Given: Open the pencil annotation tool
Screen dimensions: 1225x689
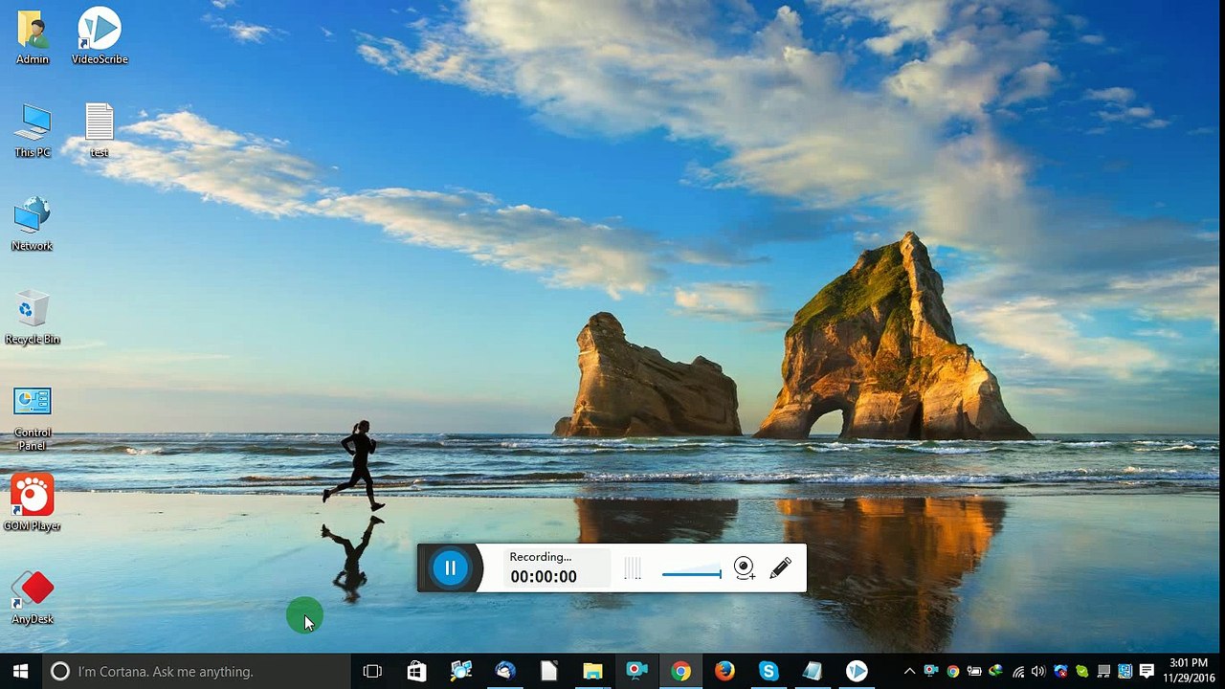Looking at the screenshot, I should tap(780, 567).
